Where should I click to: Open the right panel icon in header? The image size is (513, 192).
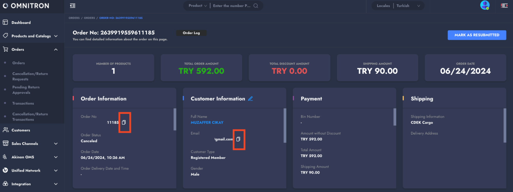pyautogui.click(x=504, y=6)
